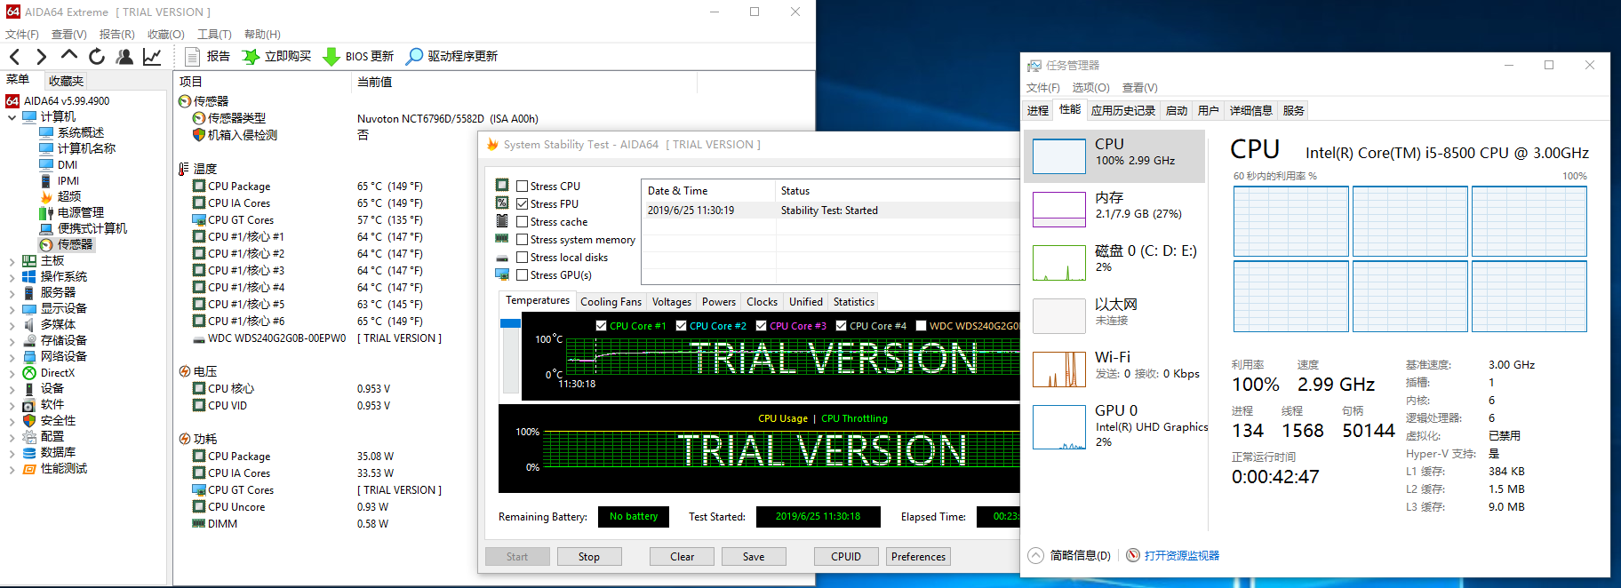Select DMI item in the tree
Viewport: 1621px width, 588px height.
[x=68, y=164]
